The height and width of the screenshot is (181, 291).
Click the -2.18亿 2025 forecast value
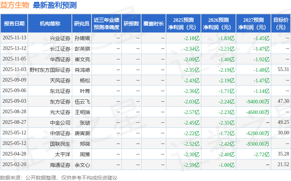point(191,38)
